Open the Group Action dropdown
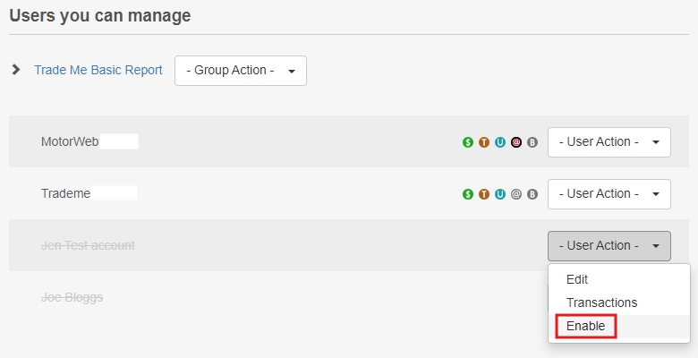Screen dimensions: 698x358 240,71
